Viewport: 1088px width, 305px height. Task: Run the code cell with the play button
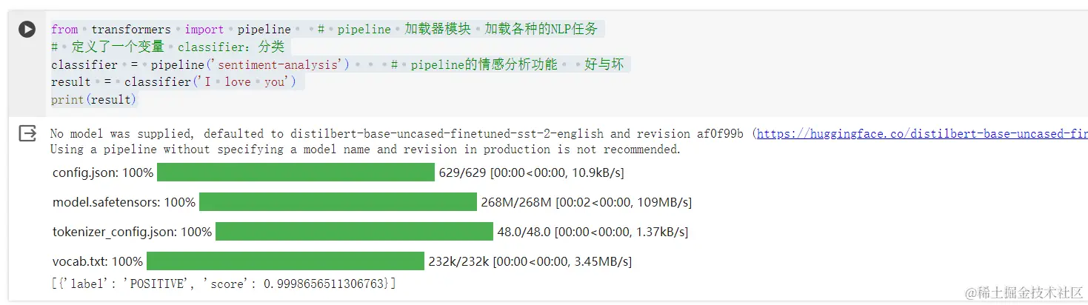[27, 30]
